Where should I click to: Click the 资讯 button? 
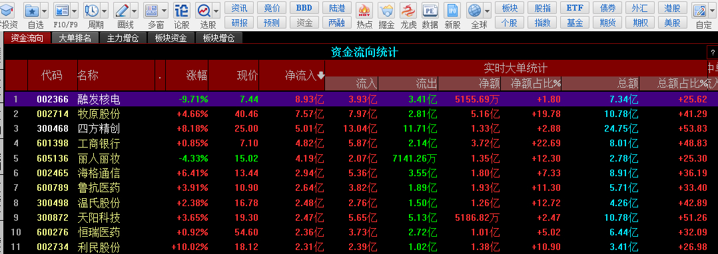pos(240,8)
